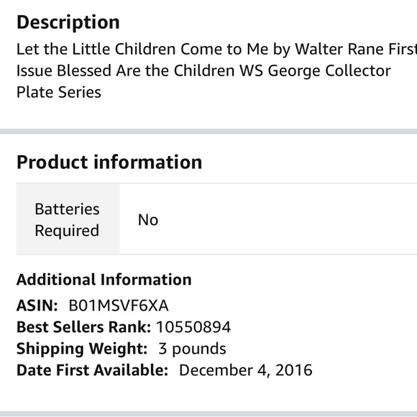Click gray divider below Description section
Viewport: 417px width, 417px height.
point(208,132)
